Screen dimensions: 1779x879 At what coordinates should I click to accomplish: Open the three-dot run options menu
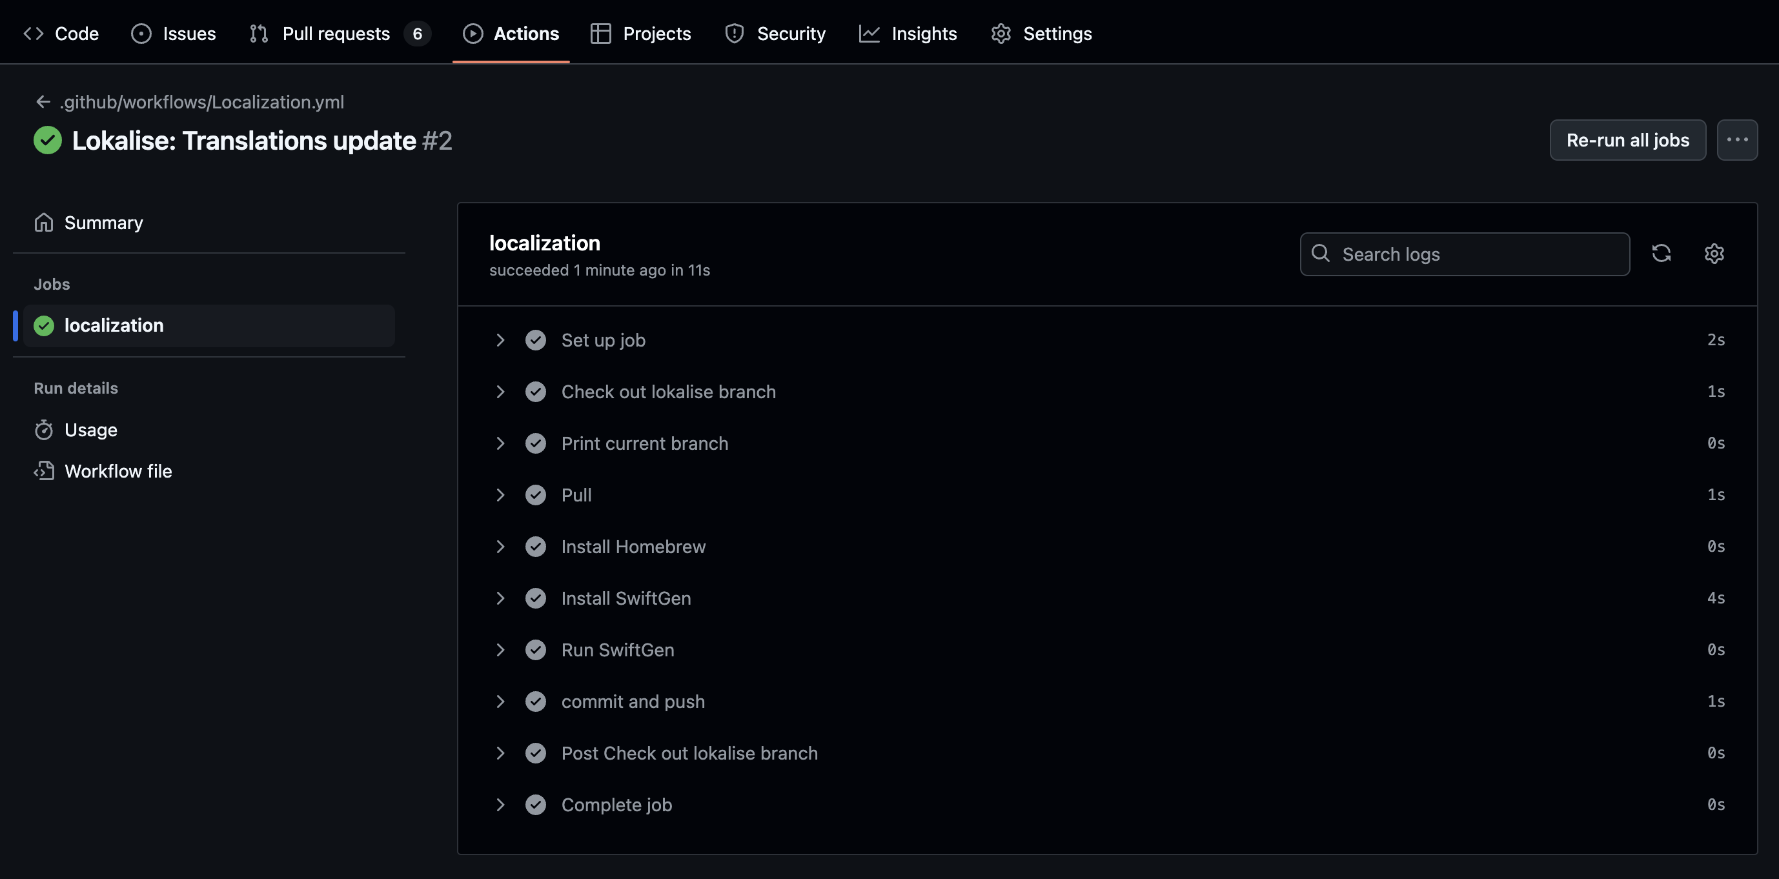click(1737, 140)
